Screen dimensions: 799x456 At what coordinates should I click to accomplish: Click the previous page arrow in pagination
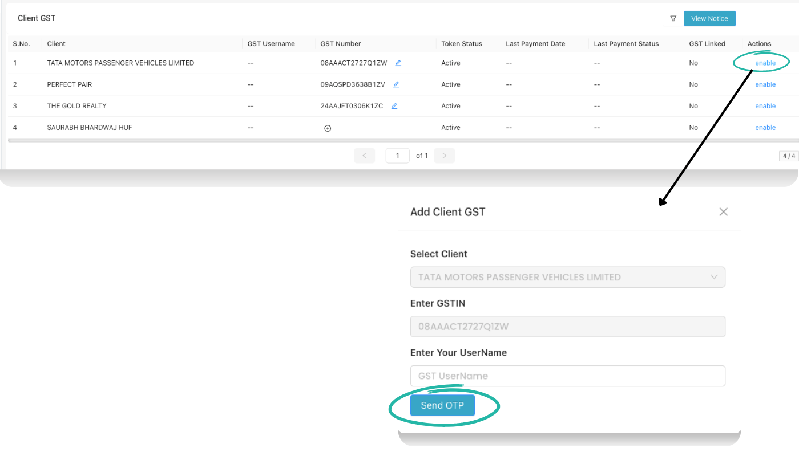(x=364, y=155)
